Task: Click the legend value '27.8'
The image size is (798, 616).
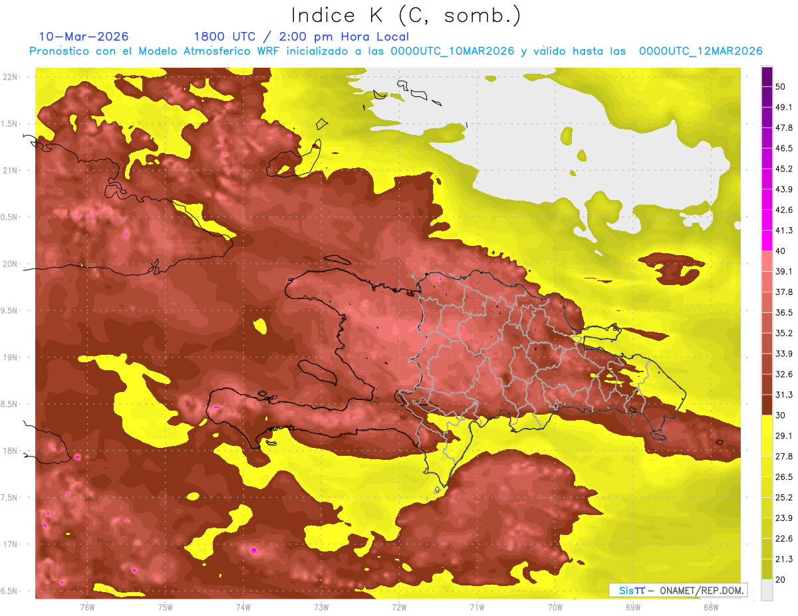Action: point(783,457)
